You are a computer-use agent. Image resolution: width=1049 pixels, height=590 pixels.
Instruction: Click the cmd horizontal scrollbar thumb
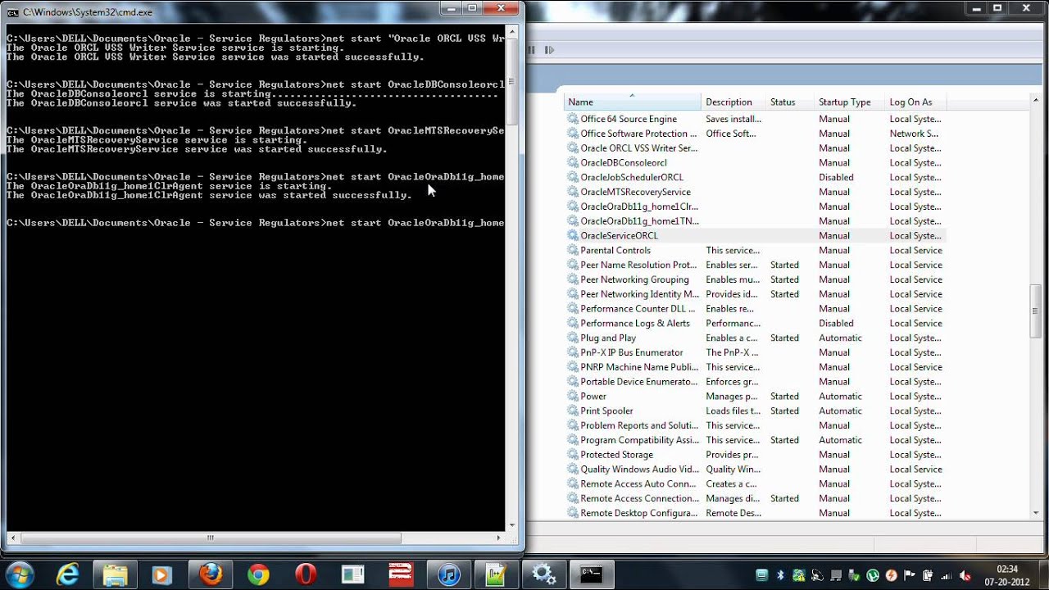coord(211,538)
